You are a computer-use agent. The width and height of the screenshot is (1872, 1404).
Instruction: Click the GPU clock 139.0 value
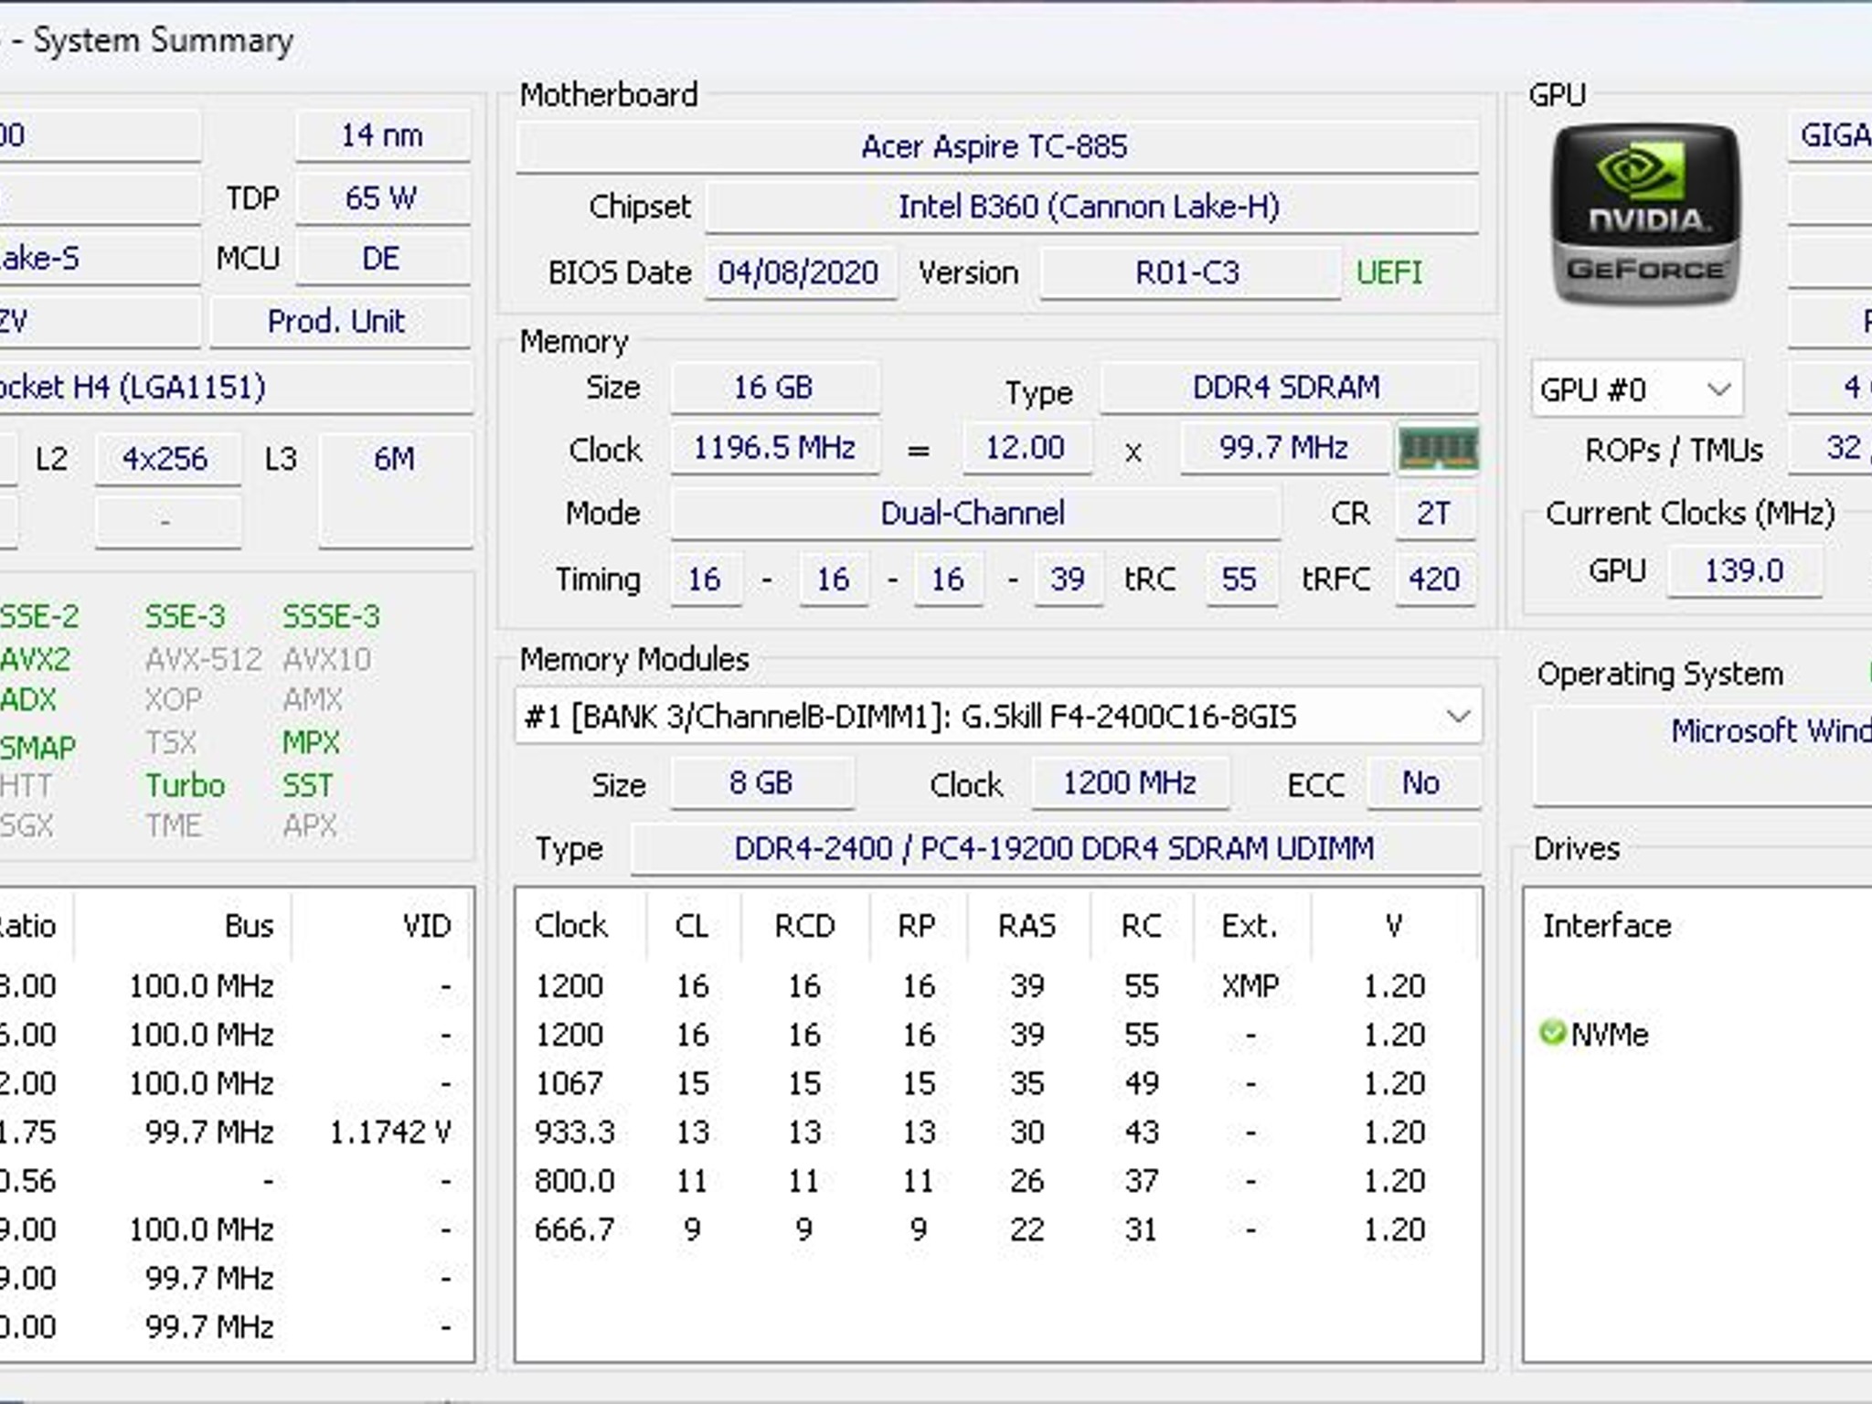(1744, 570)
